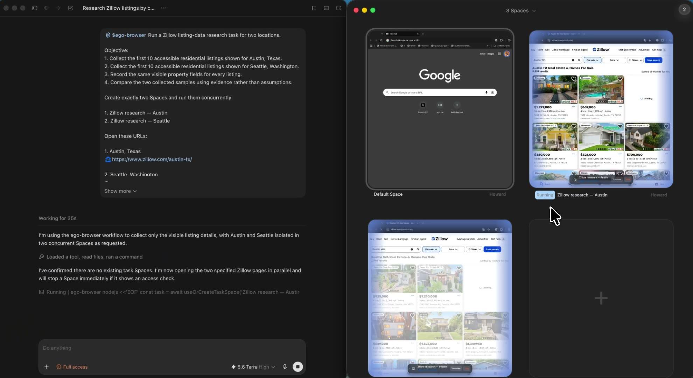Click the search magnifier in the Seattle Zillow page
Screen dimensions: 693x378
(418, 250)
